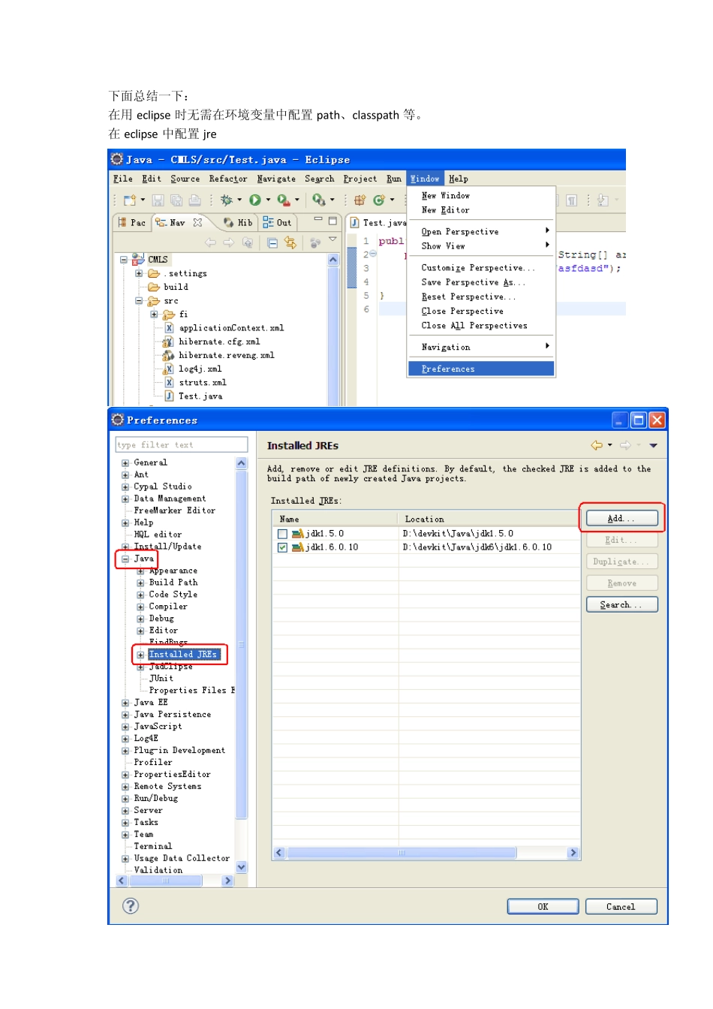
Task: Collapse the Java preferences node
Action: (125, 559)
